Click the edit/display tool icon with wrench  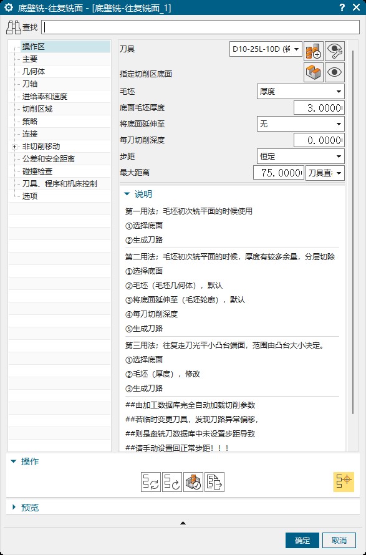[334, 51]
